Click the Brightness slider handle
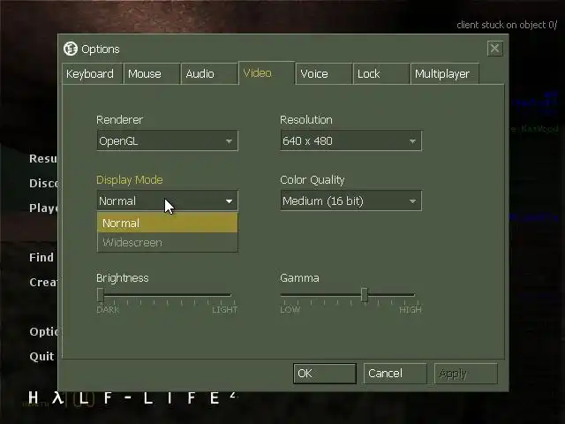Image resolution: width=565 pixels, height=424 pixels. point(101,294)
